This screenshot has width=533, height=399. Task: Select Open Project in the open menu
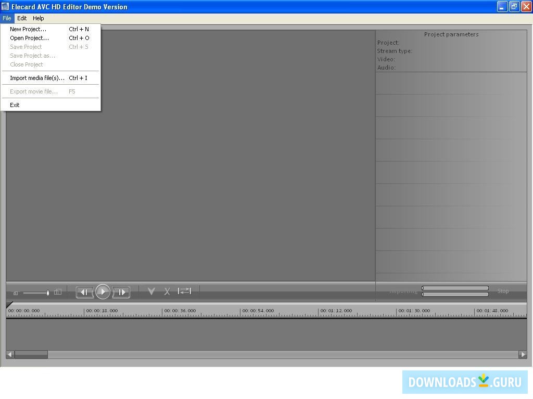[x=29, y=38]
